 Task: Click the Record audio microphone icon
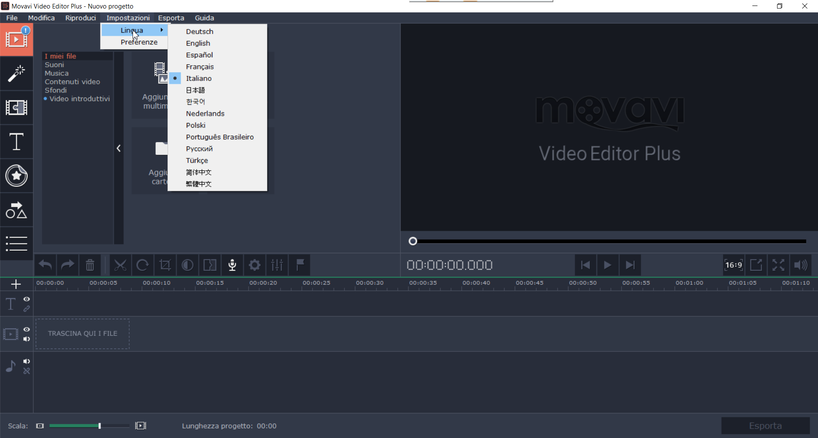[x=232, y=265]
